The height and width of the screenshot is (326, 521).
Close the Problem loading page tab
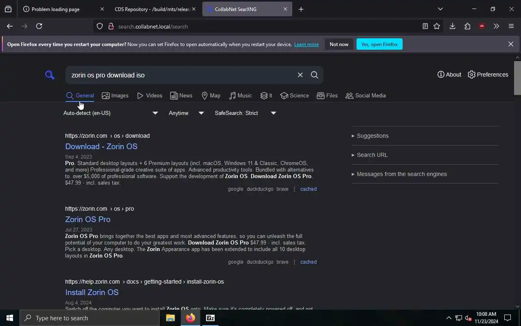[102, 9]
